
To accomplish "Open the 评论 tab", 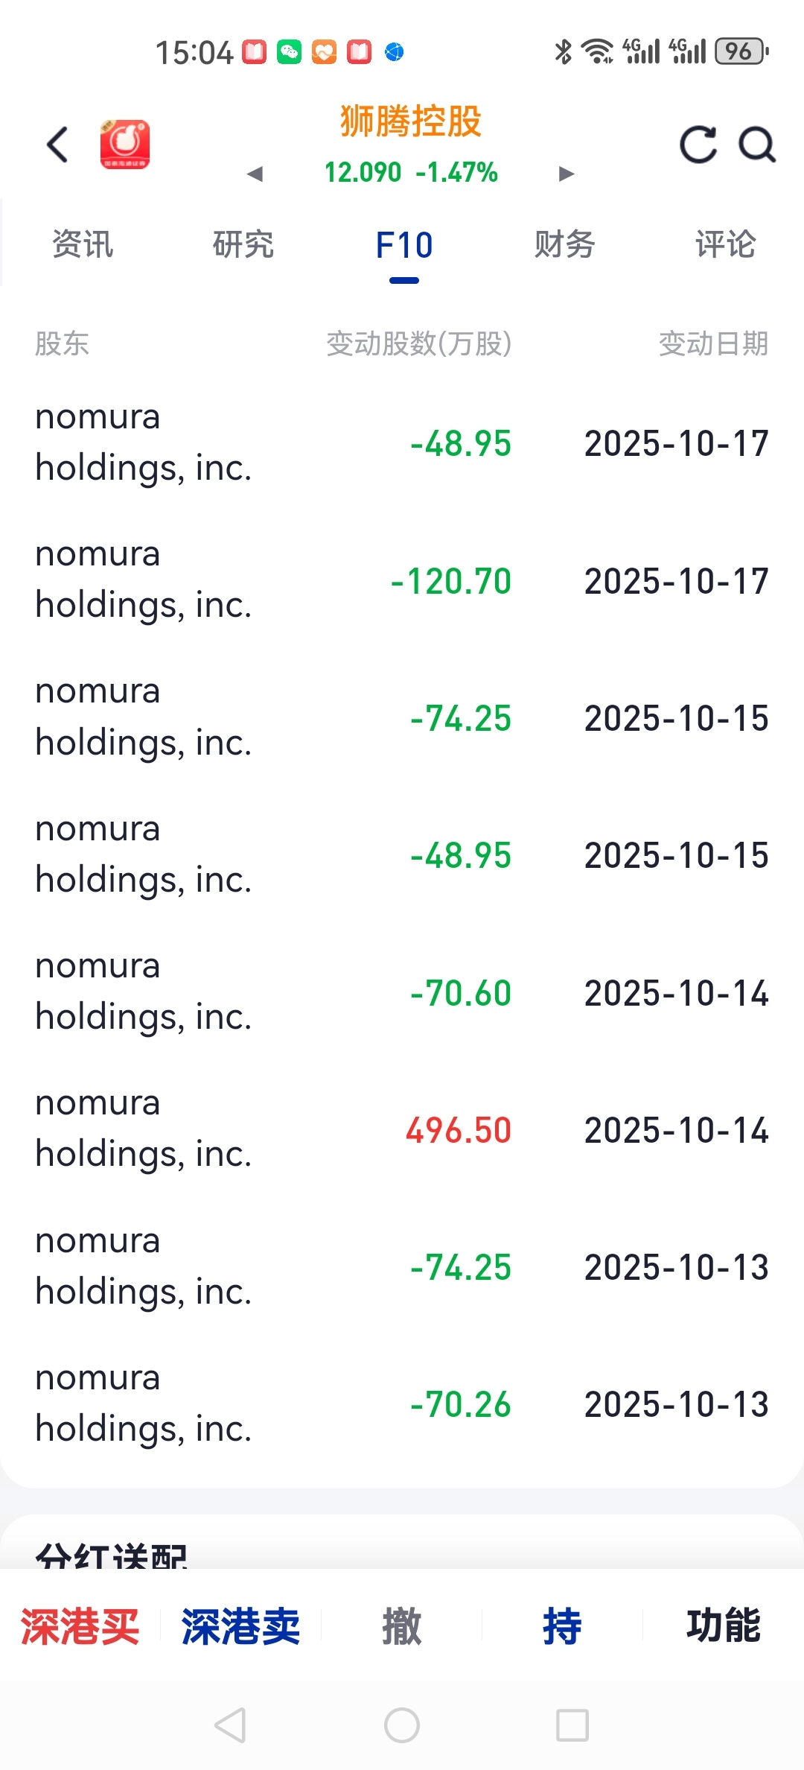I will [x=725, y=245].
